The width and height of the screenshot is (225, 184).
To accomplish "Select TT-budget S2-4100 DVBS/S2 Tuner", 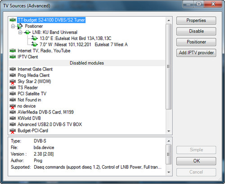I will click(x=51, y=20).
